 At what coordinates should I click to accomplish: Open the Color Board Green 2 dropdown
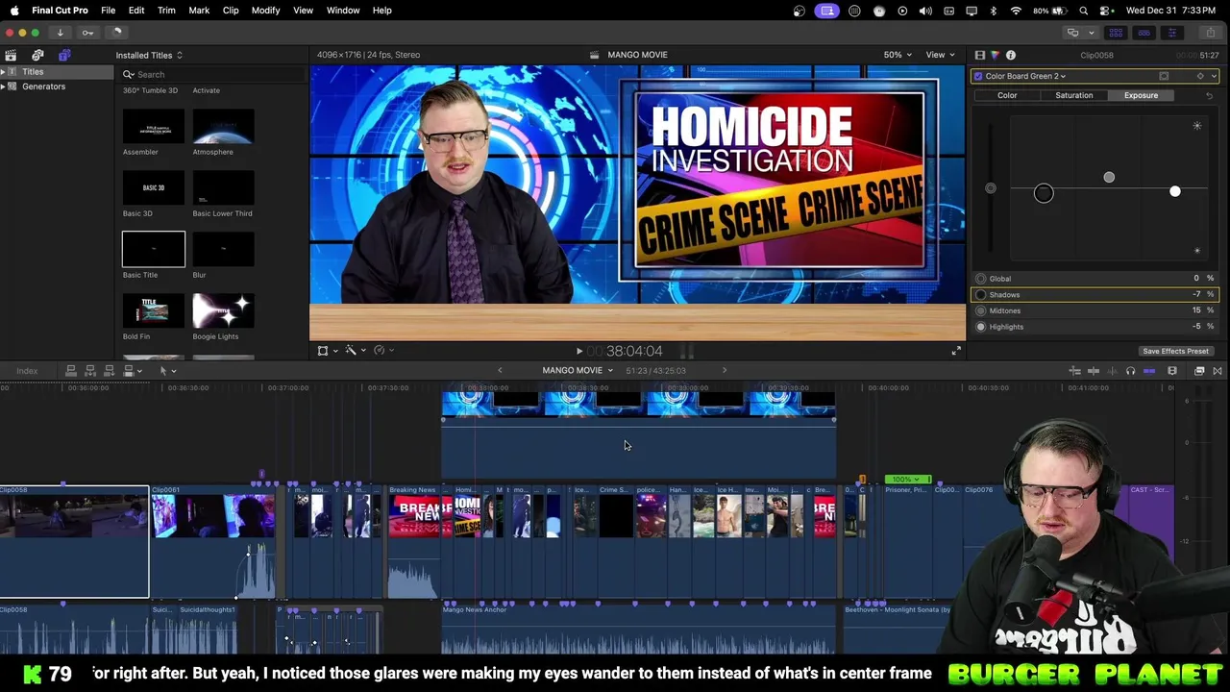point(1025,76)
